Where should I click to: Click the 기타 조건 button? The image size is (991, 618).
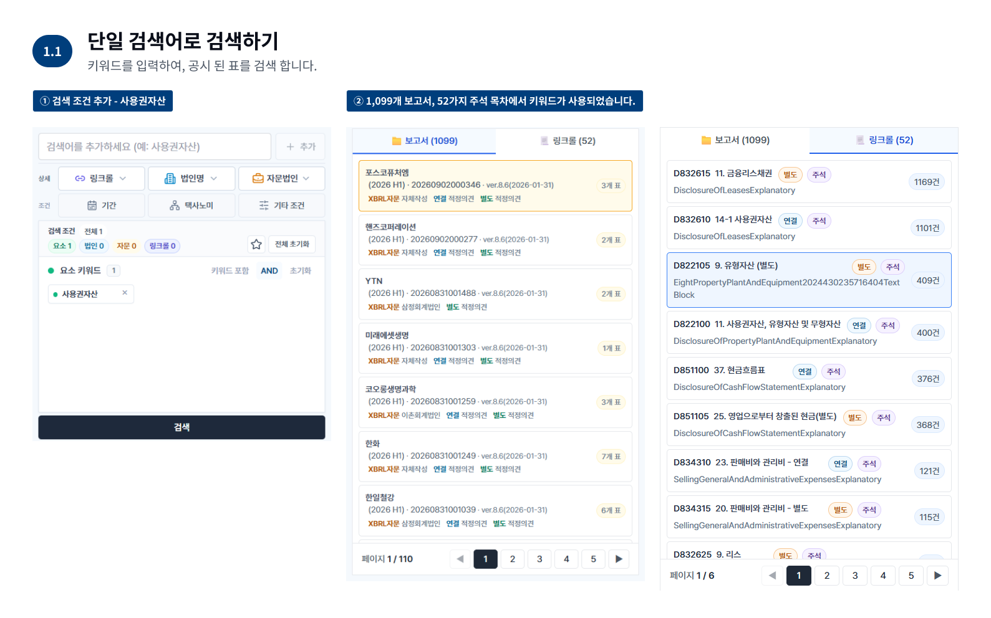click(x=281, y=205)
